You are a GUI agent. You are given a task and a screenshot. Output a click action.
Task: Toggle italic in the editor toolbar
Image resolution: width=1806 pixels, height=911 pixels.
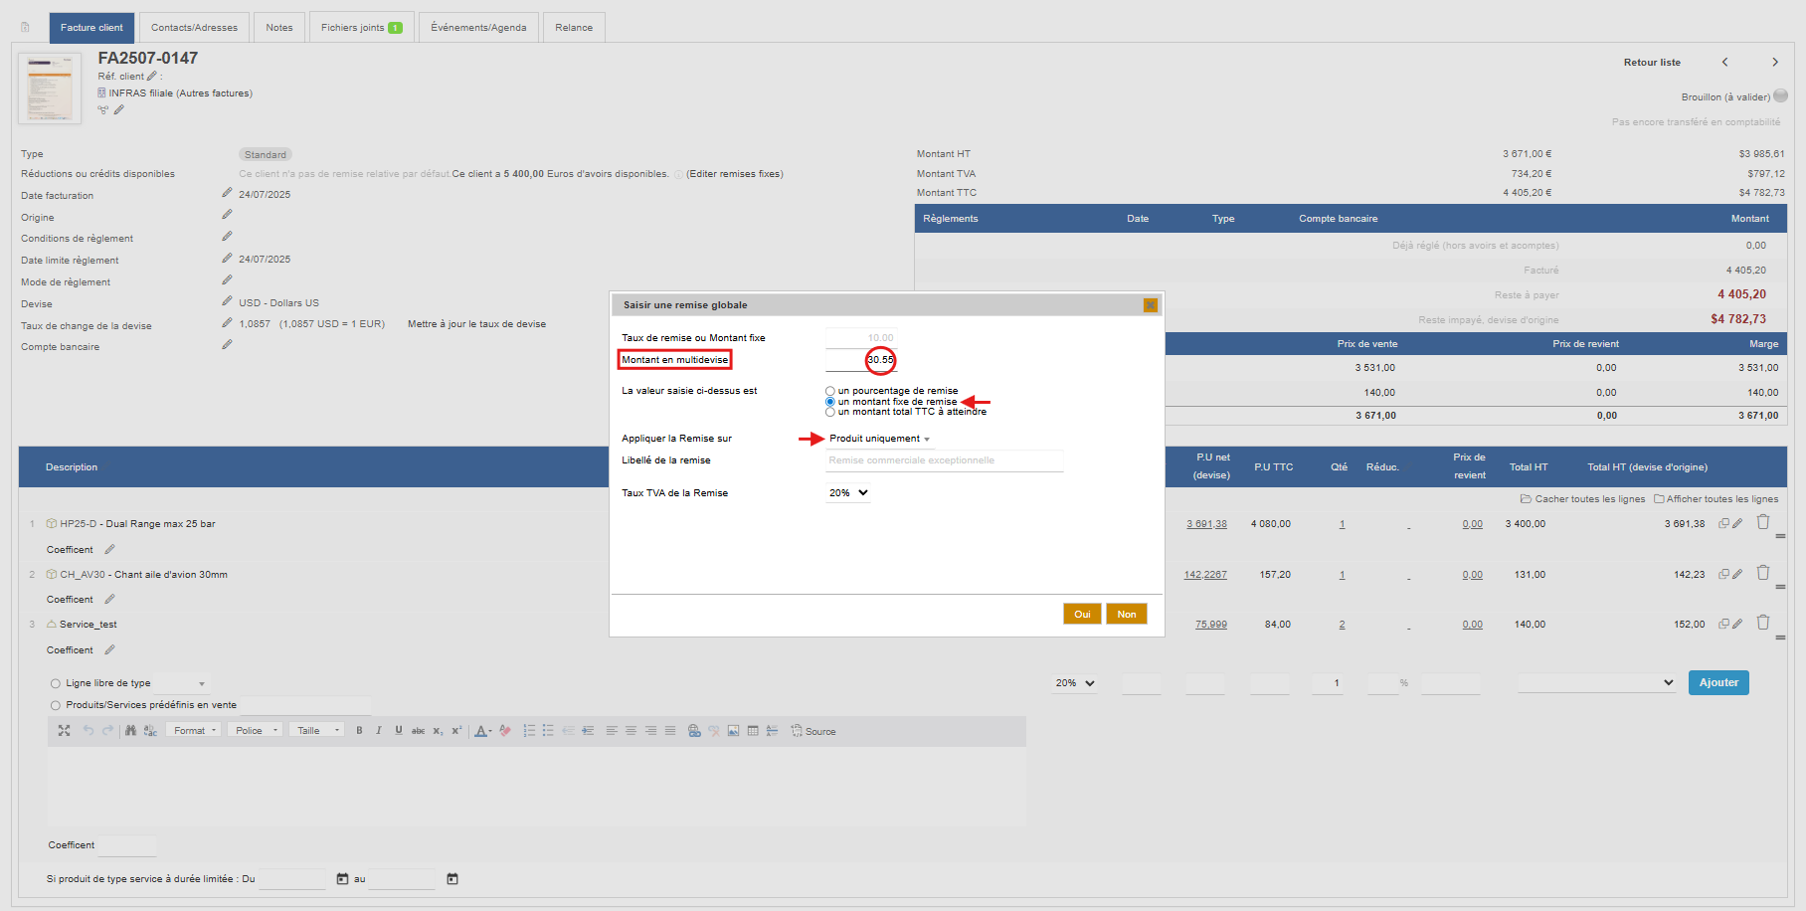coord(379,731)
